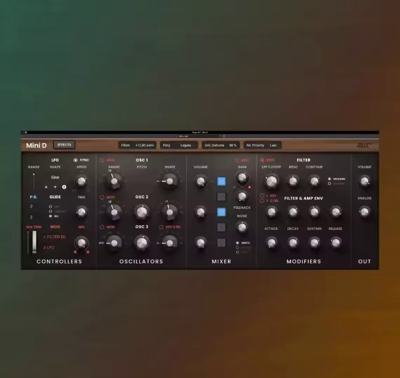400x378 pixels.
Task: Open the Nt. Priority Last selector
Action: click(262, 145)
